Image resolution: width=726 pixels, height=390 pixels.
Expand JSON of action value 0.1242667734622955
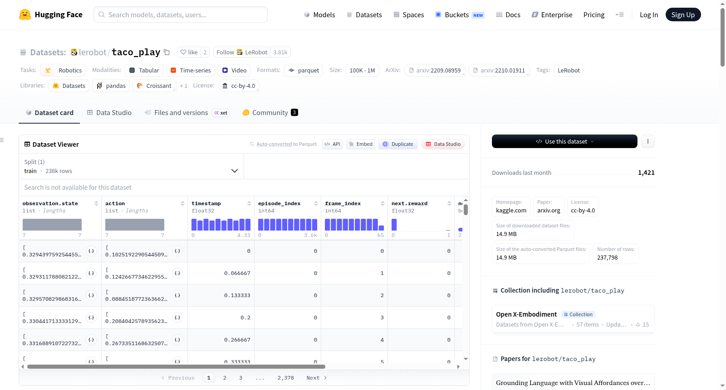coord(177,273)
